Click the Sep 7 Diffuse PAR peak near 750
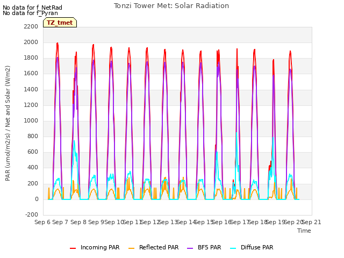 (x=74, y=141)
